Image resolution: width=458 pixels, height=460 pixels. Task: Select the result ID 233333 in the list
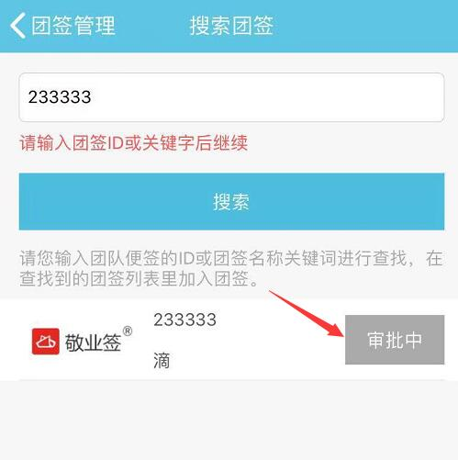[184, 320]
